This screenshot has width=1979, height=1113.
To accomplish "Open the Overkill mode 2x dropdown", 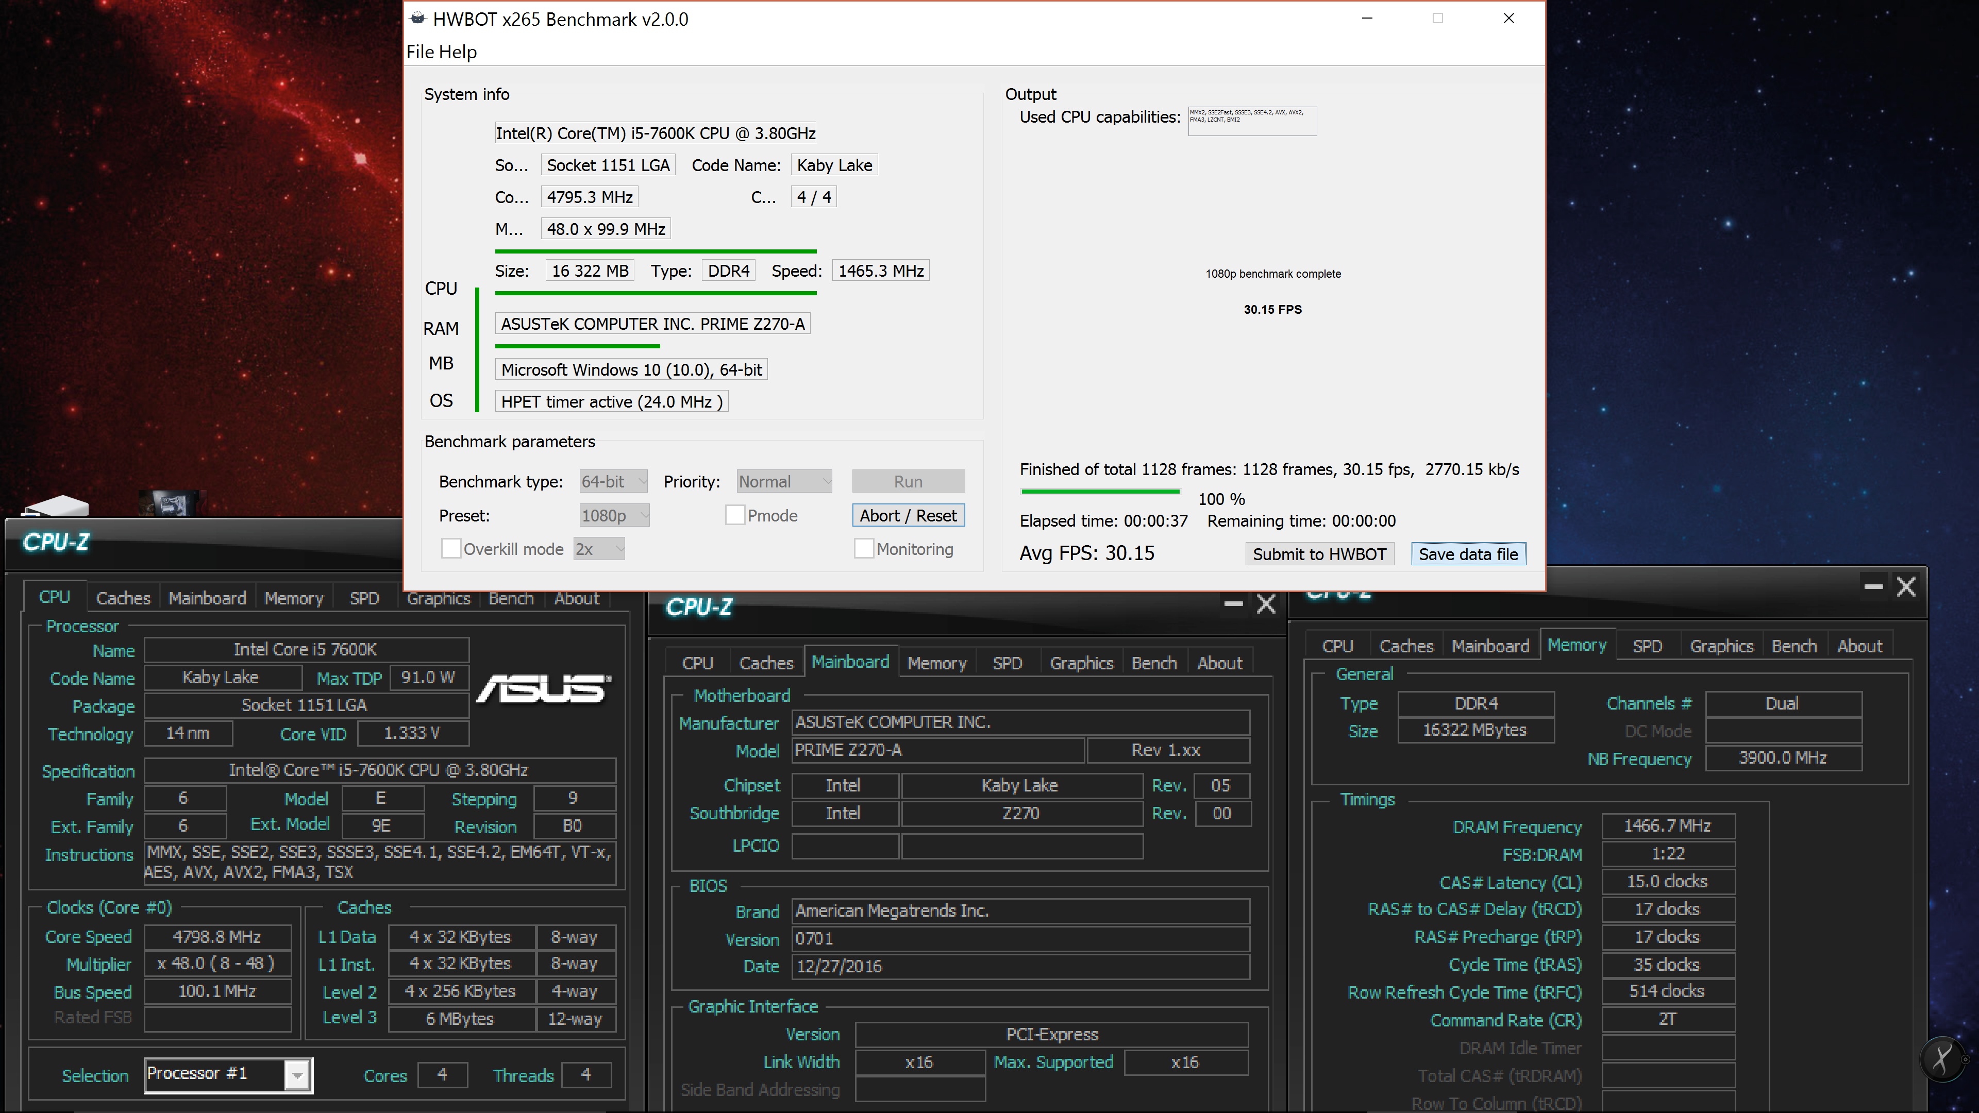I will (x=599, y=549).
